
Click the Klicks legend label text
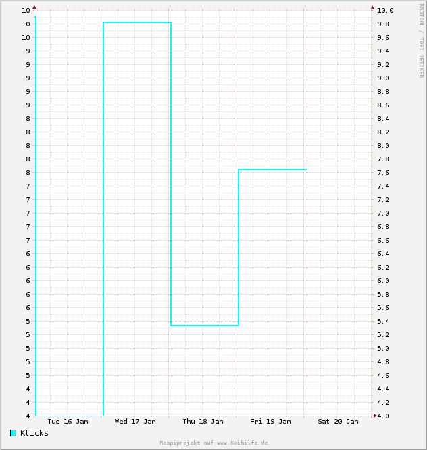coord(34,433)
